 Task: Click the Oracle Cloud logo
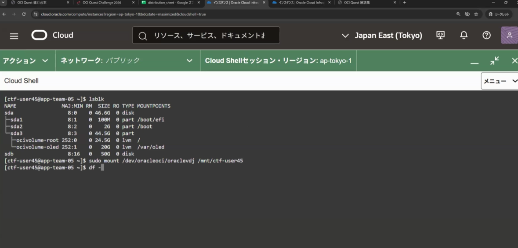[x=52, y=35]
